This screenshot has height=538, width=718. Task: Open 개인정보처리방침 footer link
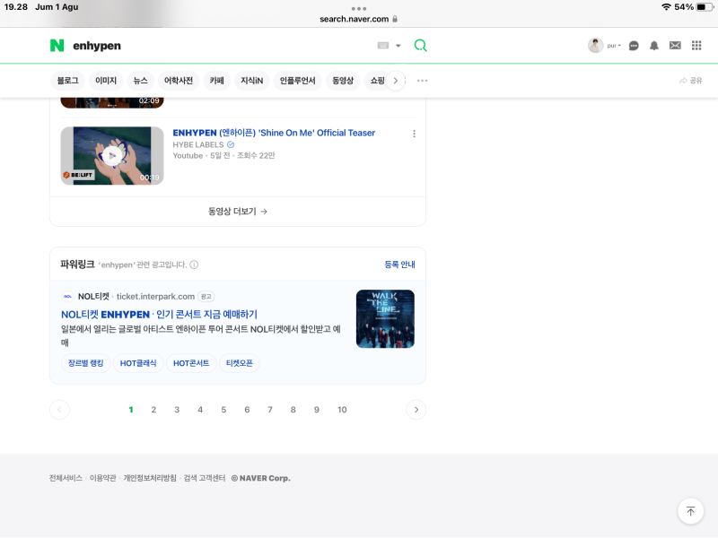pyautogui.click(x=150, y=478)
